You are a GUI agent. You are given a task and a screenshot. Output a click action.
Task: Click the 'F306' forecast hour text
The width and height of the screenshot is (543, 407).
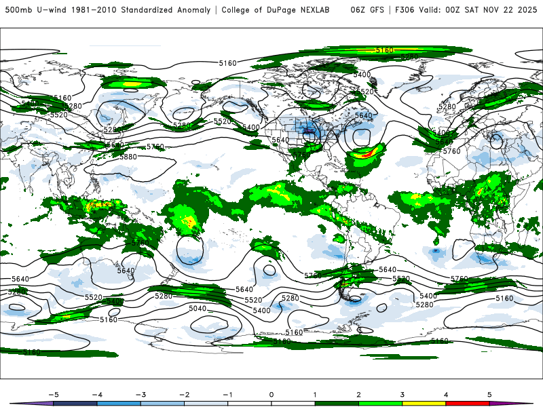pos(405,9)
